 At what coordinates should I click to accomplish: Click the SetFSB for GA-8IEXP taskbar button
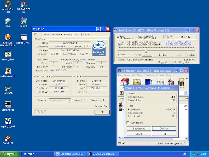[x=70, y=154]
